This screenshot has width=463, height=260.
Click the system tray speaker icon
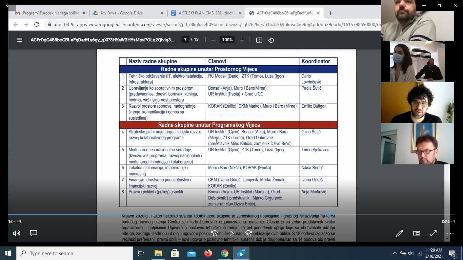(x=411, y=253)
